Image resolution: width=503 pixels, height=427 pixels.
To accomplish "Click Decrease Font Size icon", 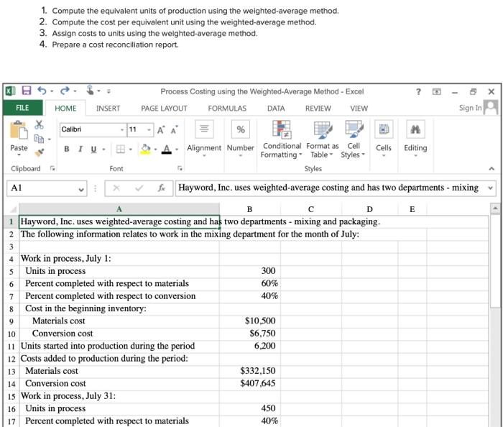I will pos(174,130).
